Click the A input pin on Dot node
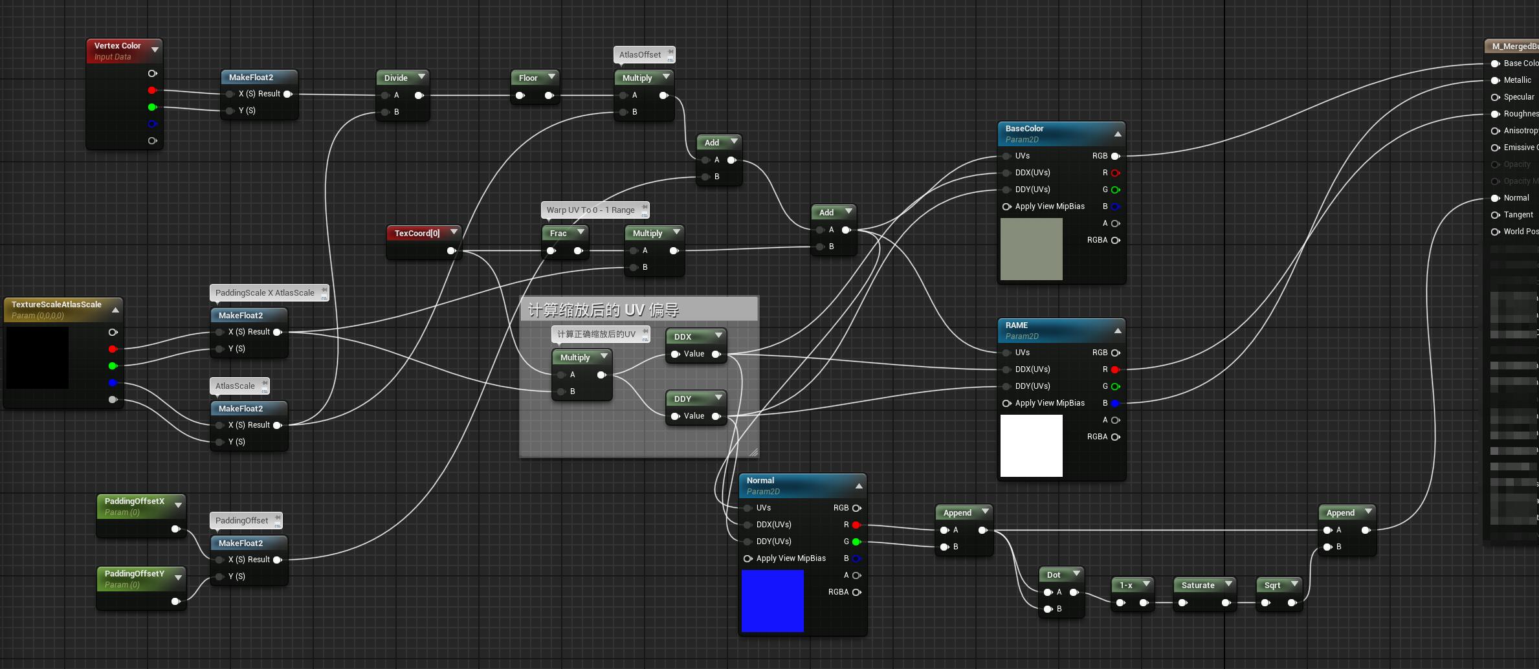Viewport: 1539px width, 669px height. click(1048, 592)
